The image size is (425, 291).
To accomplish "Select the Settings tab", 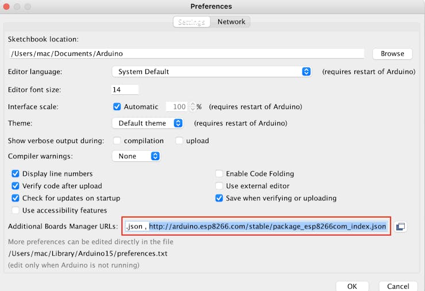I will coord(192,22).
